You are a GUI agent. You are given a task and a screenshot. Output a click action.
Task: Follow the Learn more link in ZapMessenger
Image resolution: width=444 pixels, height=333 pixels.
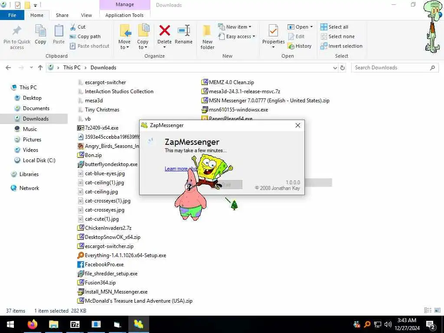(181, 169)
